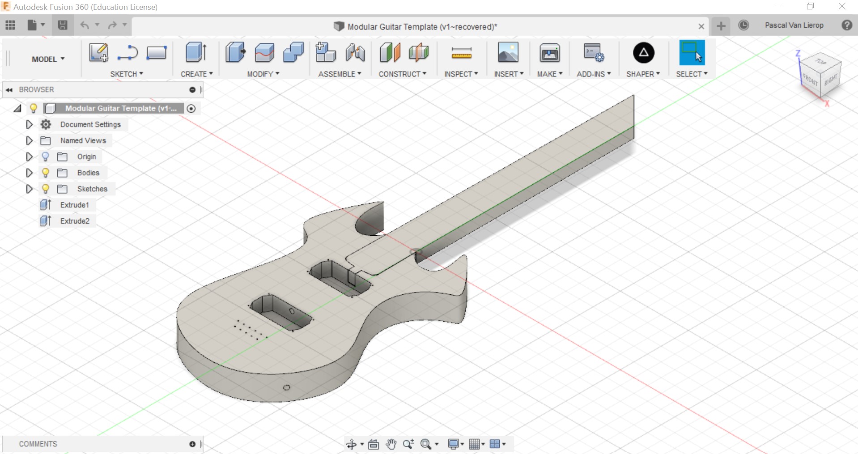The image size is (858, 454).
Task: Open the INSERT menu
Action: [509, 74]
